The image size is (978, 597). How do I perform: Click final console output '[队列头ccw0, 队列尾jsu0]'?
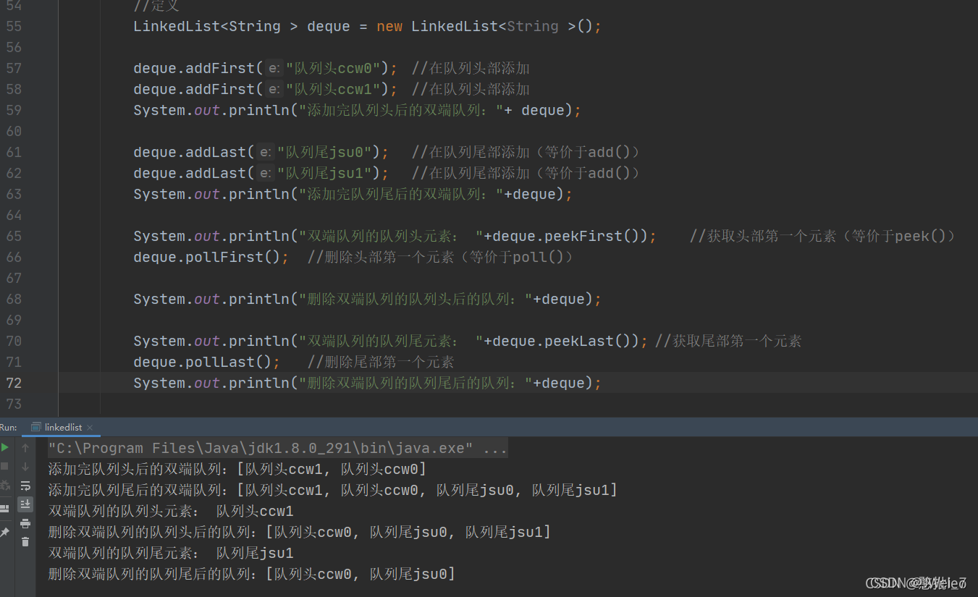pos(361,574)
